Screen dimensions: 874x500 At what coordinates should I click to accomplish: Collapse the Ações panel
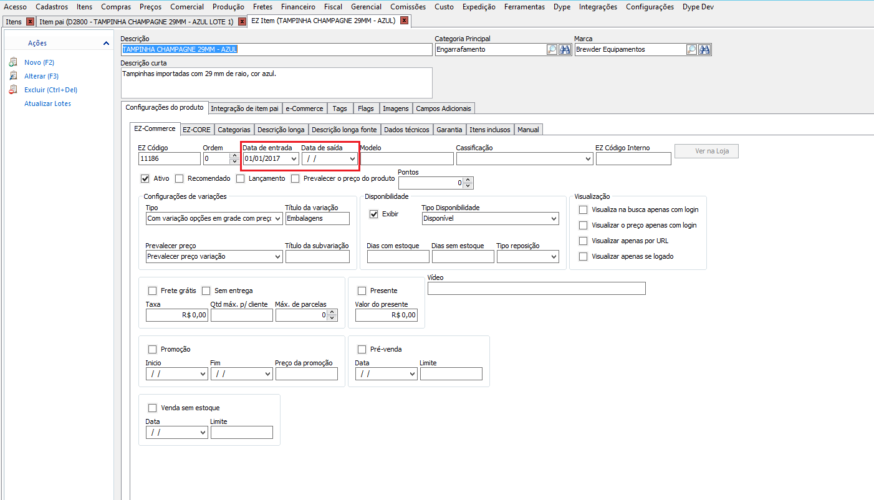tap(106, 43)
